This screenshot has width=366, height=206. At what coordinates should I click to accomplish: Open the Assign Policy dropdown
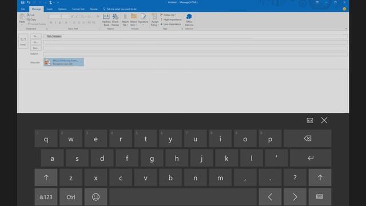(x=154, y=20)
